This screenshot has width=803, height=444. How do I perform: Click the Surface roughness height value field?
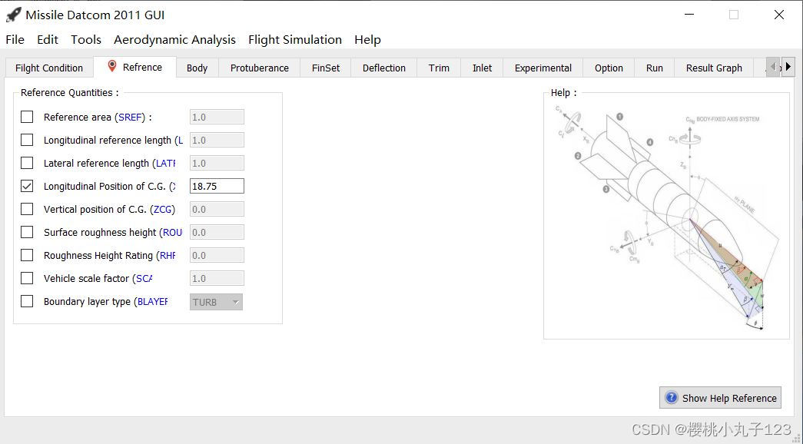click(x=217, y=232)
